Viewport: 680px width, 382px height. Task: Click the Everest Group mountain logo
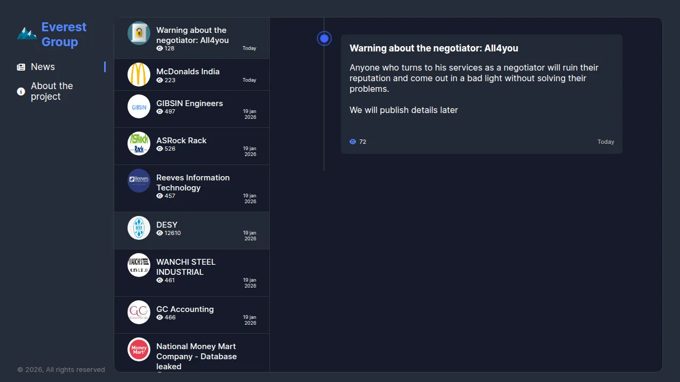tap(27, 34)
